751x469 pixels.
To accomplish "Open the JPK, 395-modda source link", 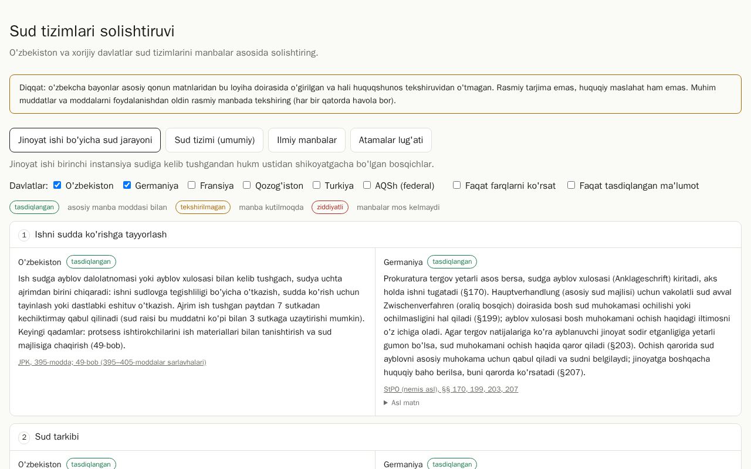I will (x=112, y=362).
